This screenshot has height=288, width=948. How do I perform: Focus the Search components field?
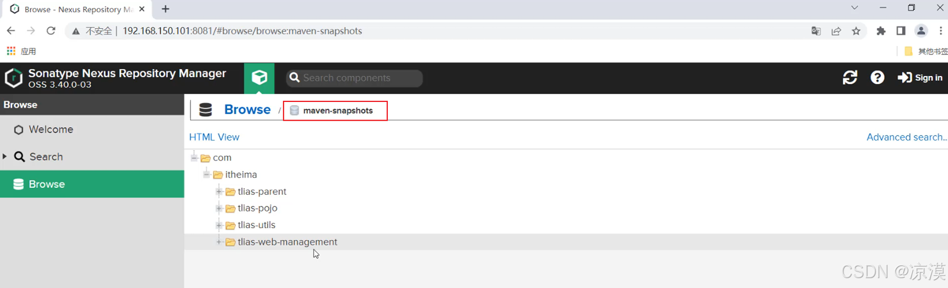point(354,78)
